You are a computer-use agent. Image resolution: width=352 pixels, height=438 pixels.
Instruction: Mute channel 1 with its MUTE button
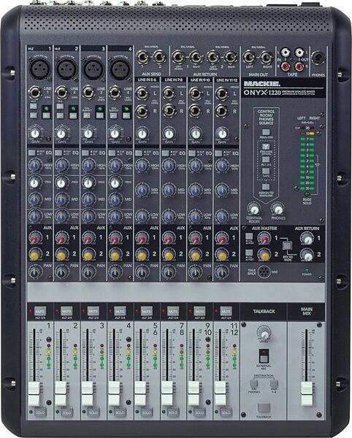coord(39,311)
